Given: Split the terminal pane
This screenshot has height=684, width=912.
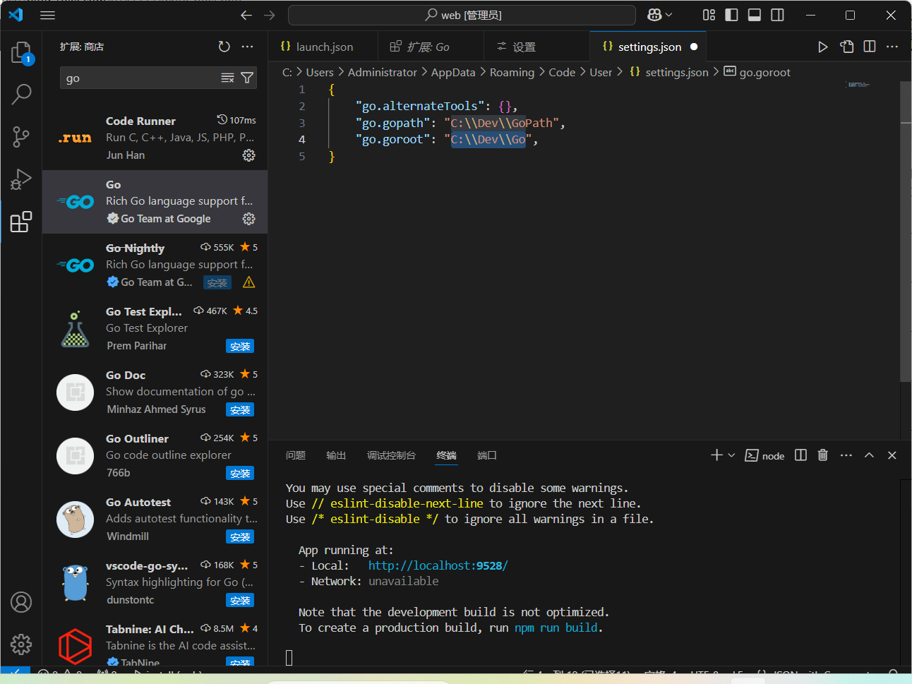Looking at the screenshot, I should (x=800, y=455).
